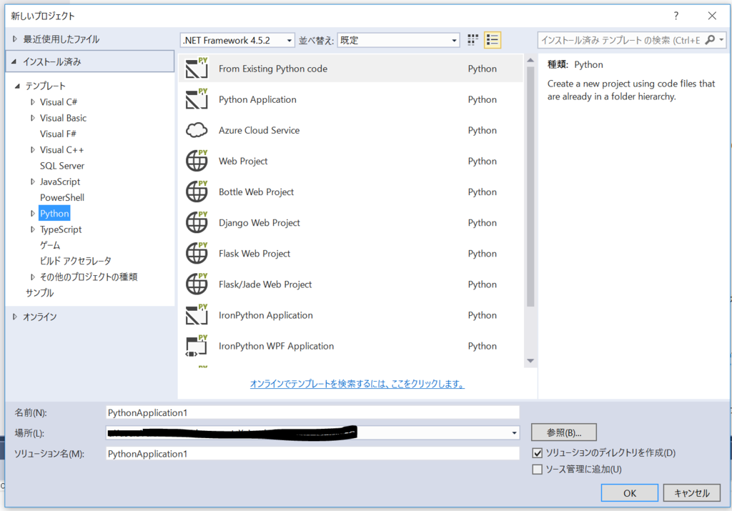The image size is (732, 511).
Task: Expand the JavaScript node arrow
Action: tap(32, 182)
